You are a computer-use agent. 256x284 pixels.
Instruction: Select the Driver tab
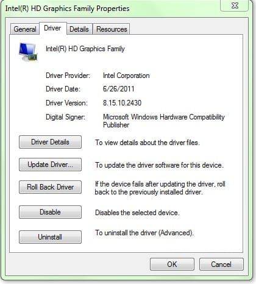point(52,28)
